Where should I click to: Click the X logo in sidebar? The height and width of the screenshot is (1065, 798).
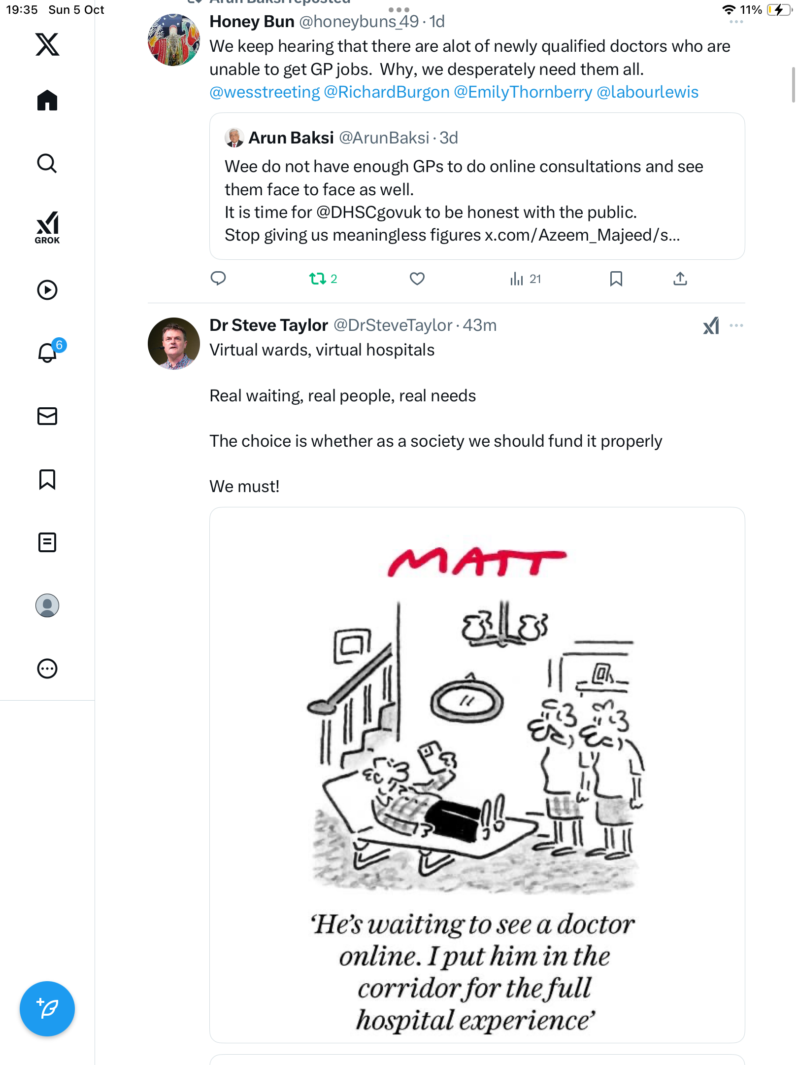[47, 44]
